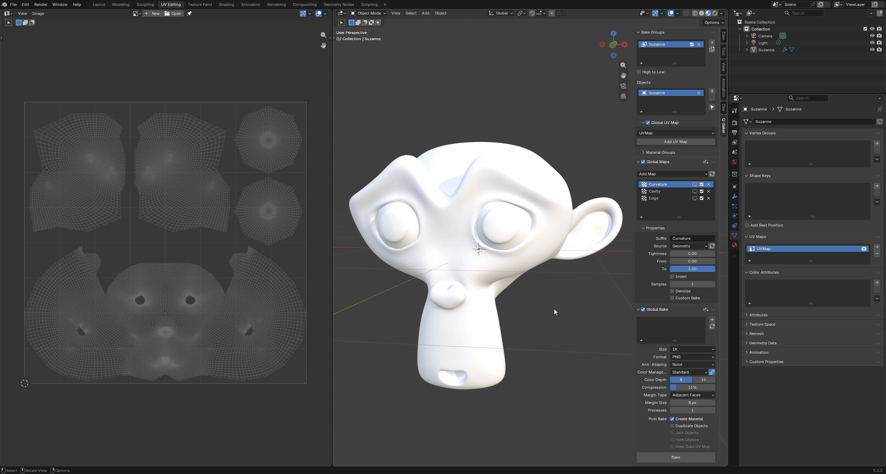This screenshot has height=474, width=886.
Task: Open the Margin Type Adjacent Faces dropdown
Action: tap(692, 395)
